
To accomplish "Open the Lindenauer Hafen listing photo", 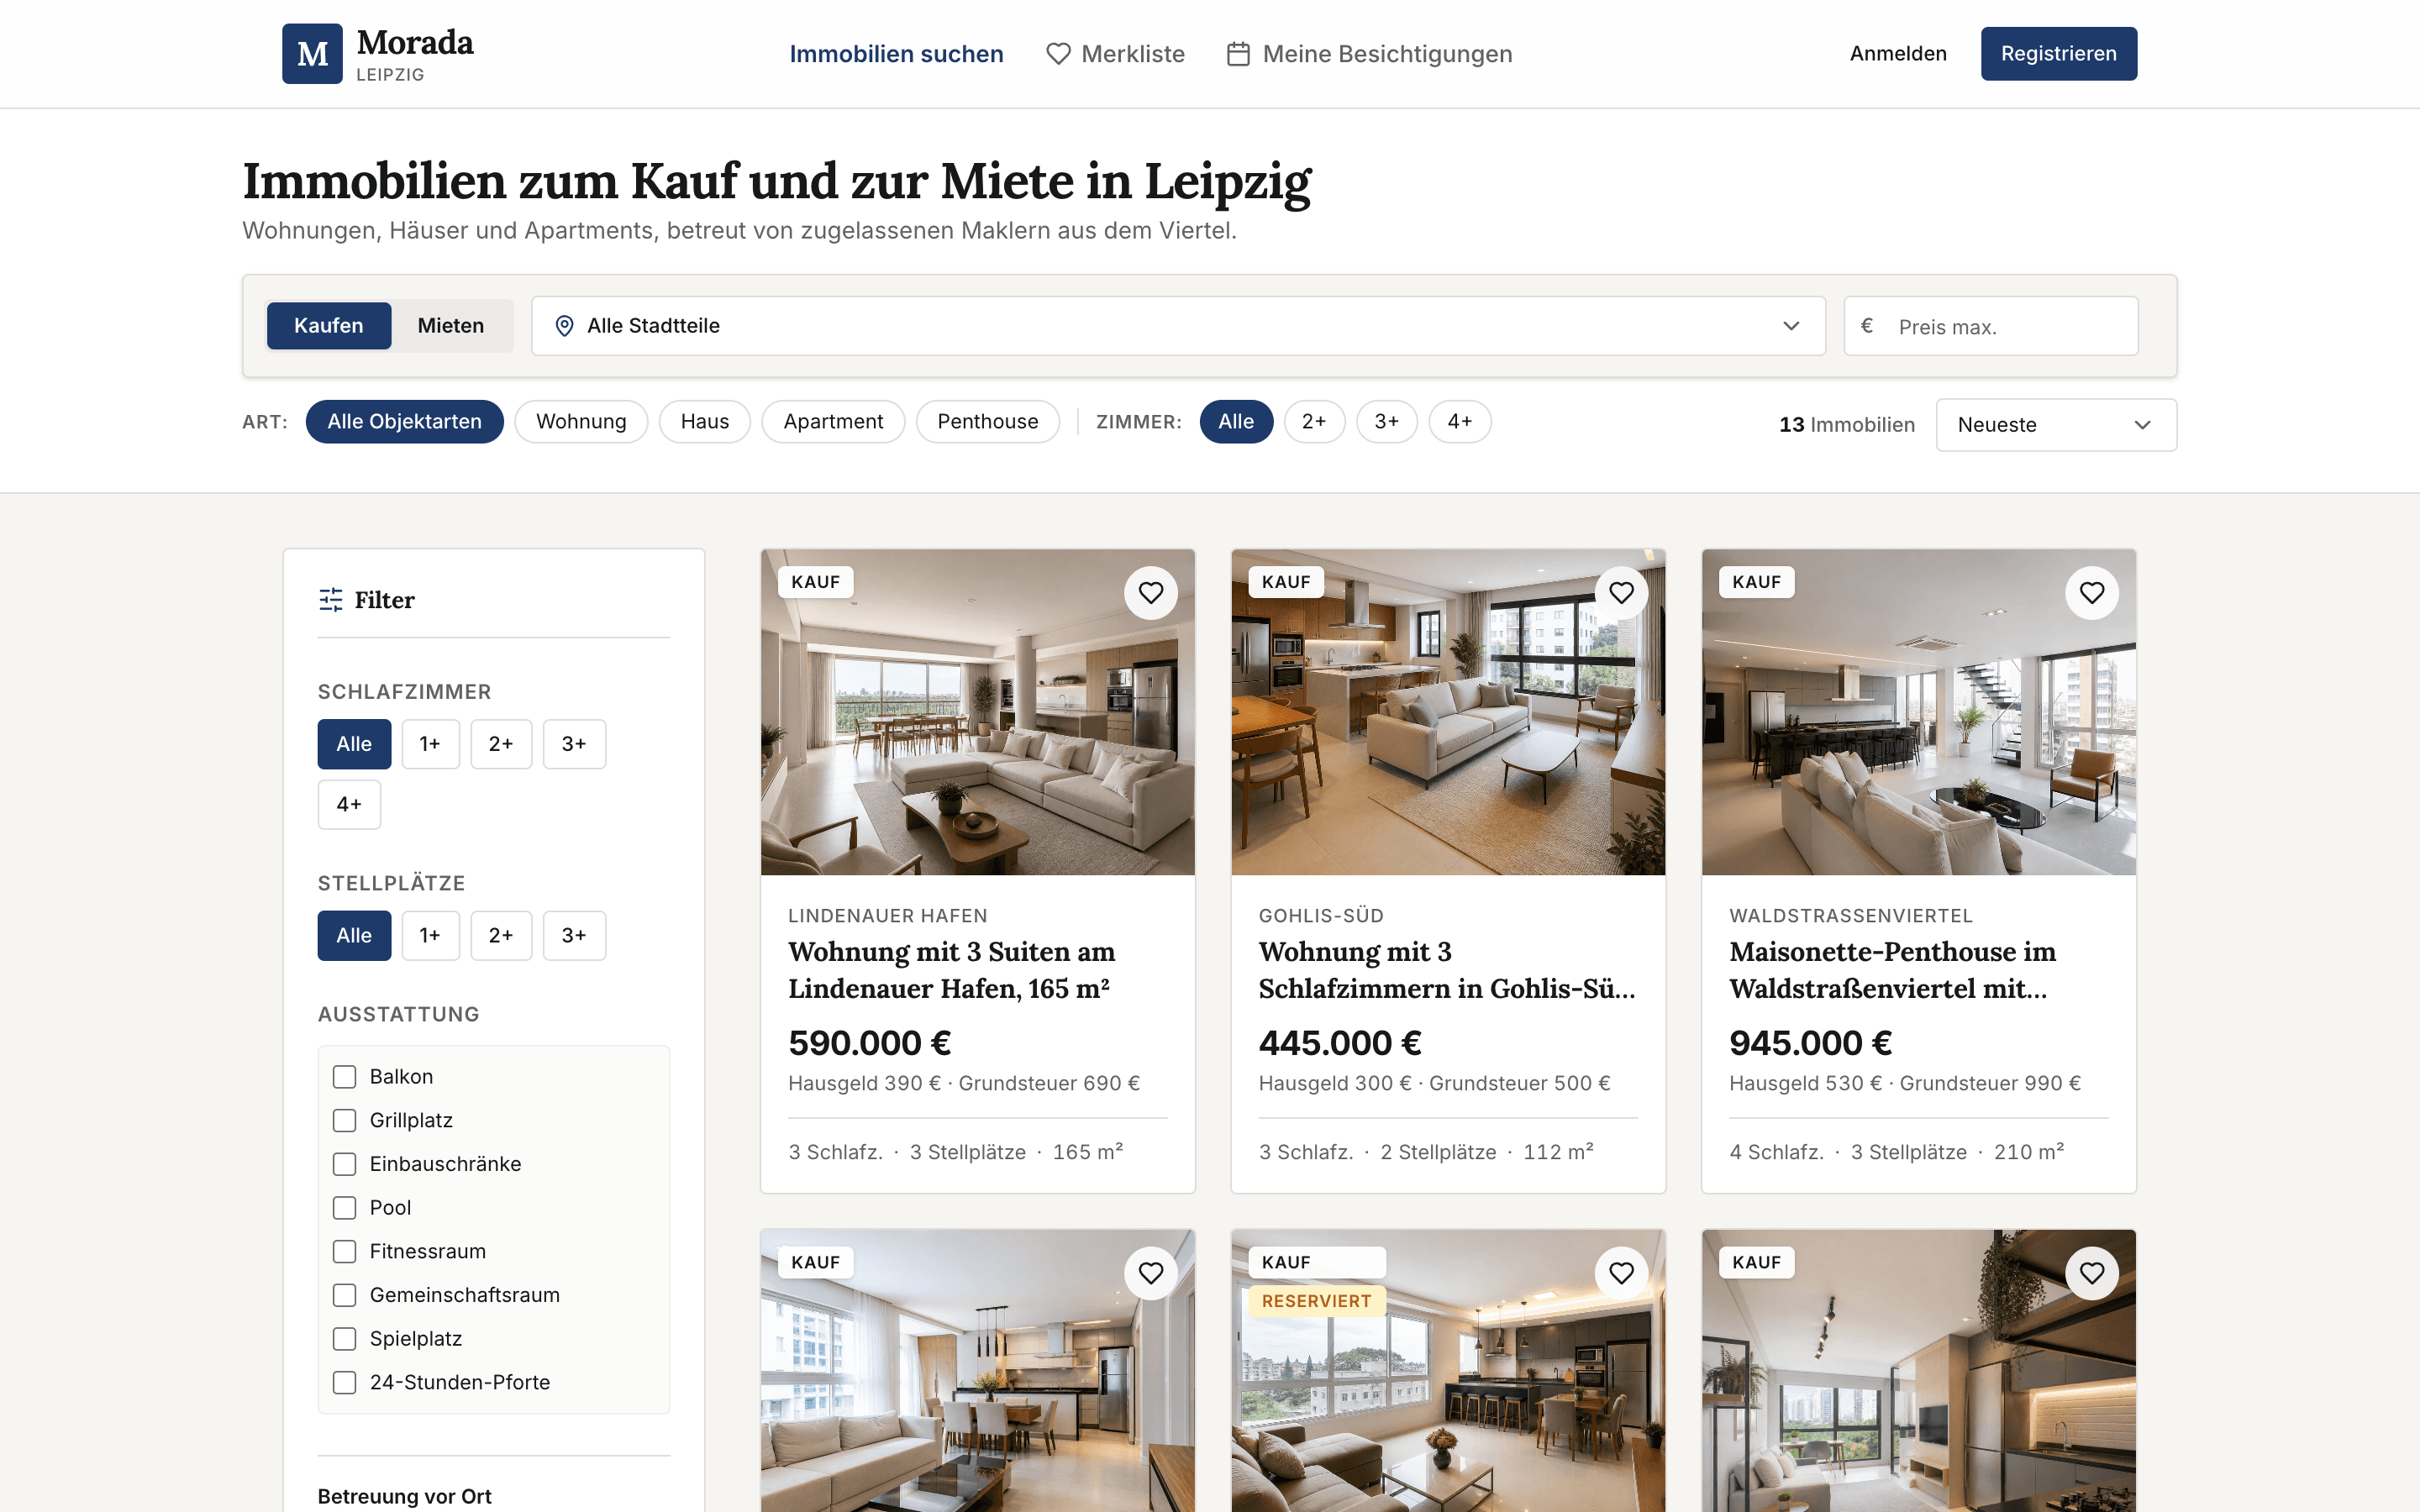I will [x=977, y=712].
